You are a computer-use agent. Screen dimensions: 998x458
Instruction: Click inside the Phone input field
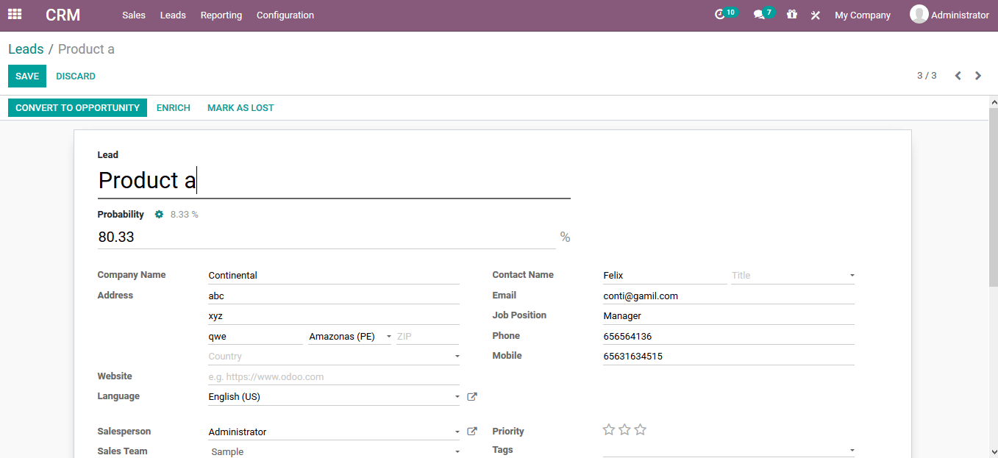(x=728, y=336)
